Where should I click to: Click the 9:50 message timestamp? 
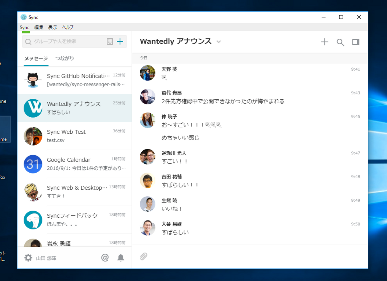click(x=355, y=224)
